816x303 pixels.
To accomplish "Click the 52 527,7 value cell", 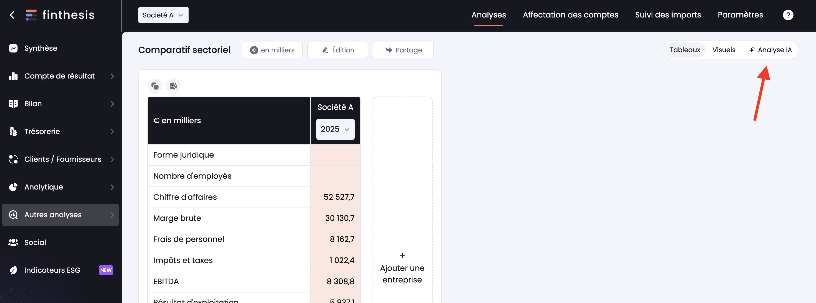I will pyautogui.click(x=336, y=197).
